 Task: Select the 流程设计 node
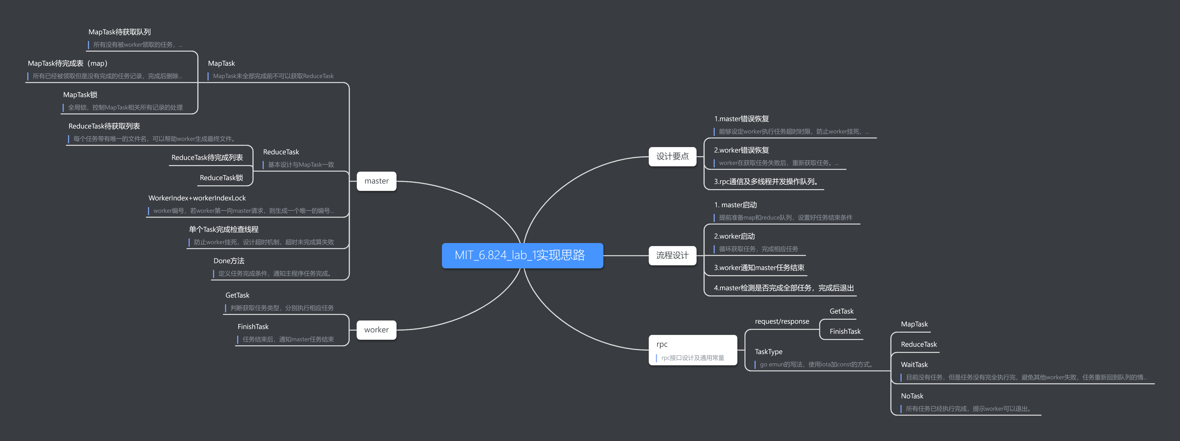pos(672,255)
